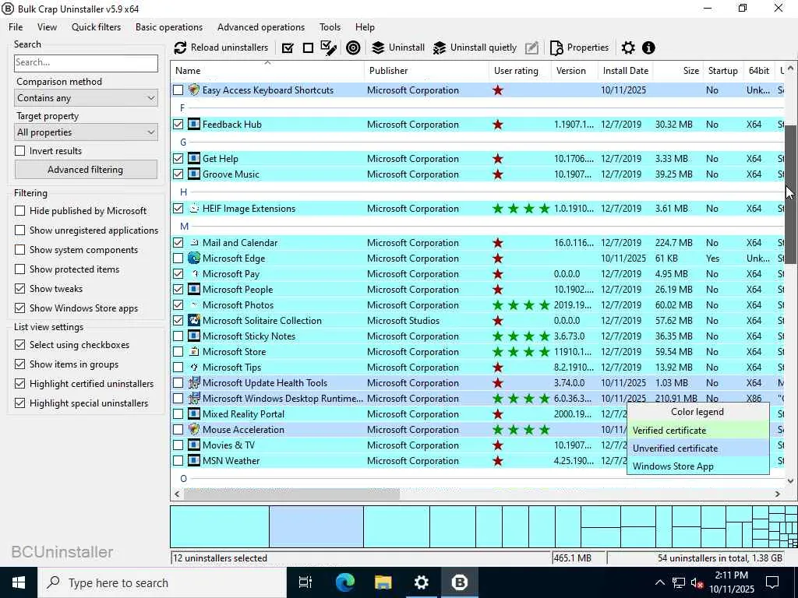Open the Quick filters menu

96,27
